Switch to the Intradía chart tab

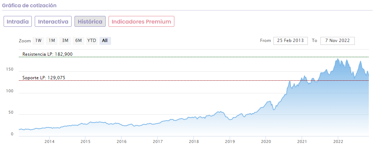(x=18, y=21)
